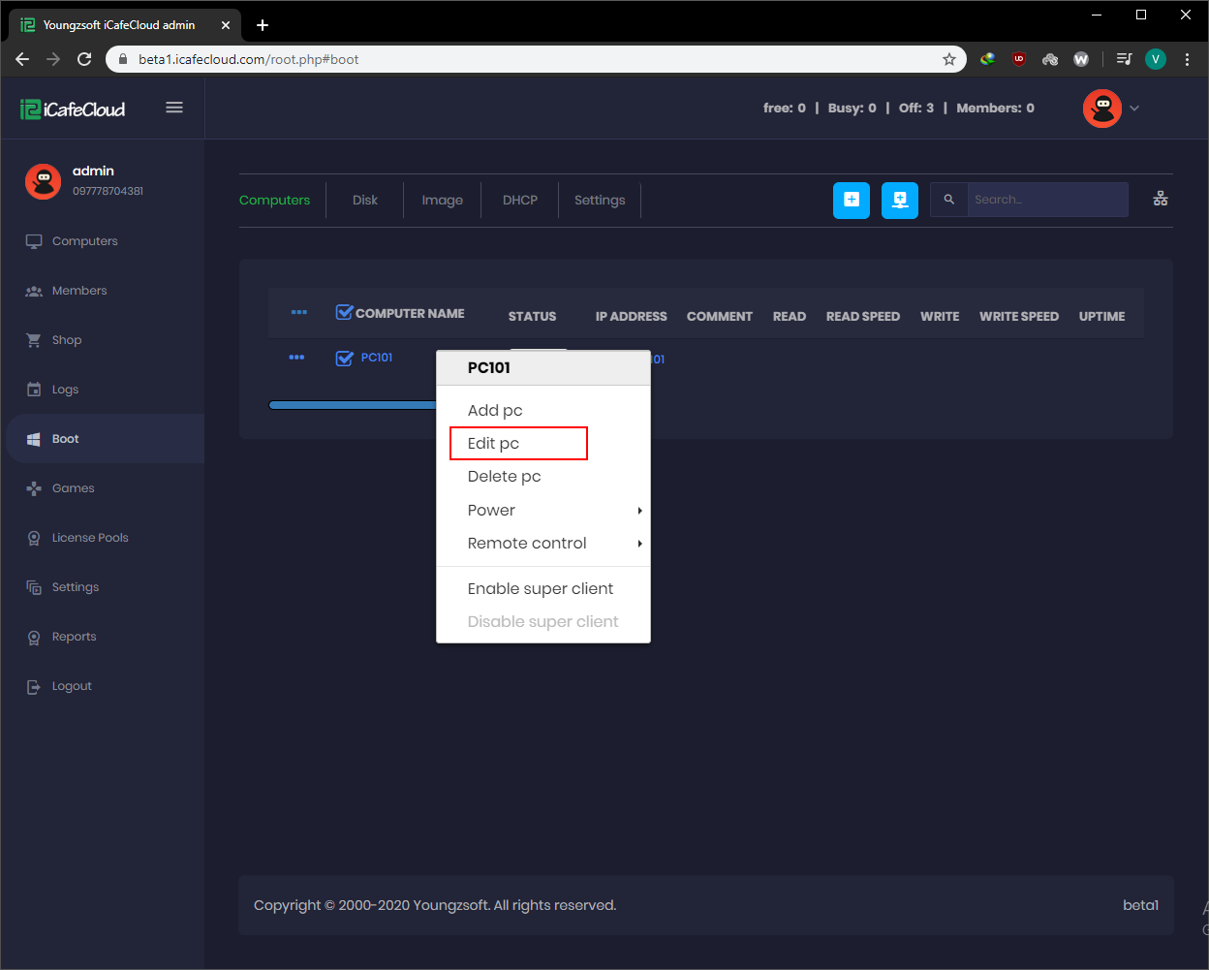Open Reports from the sidebar
This screenshot has height=970, width=1209.
click(73, 636)
